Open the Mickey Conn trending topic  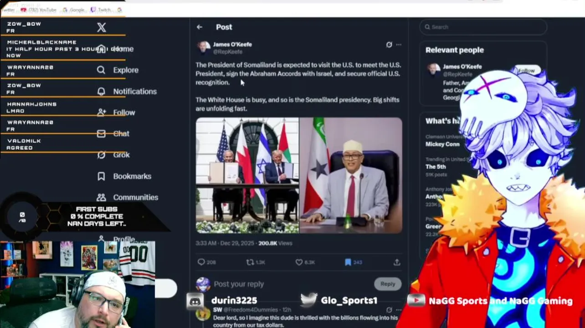click(442, 144)
